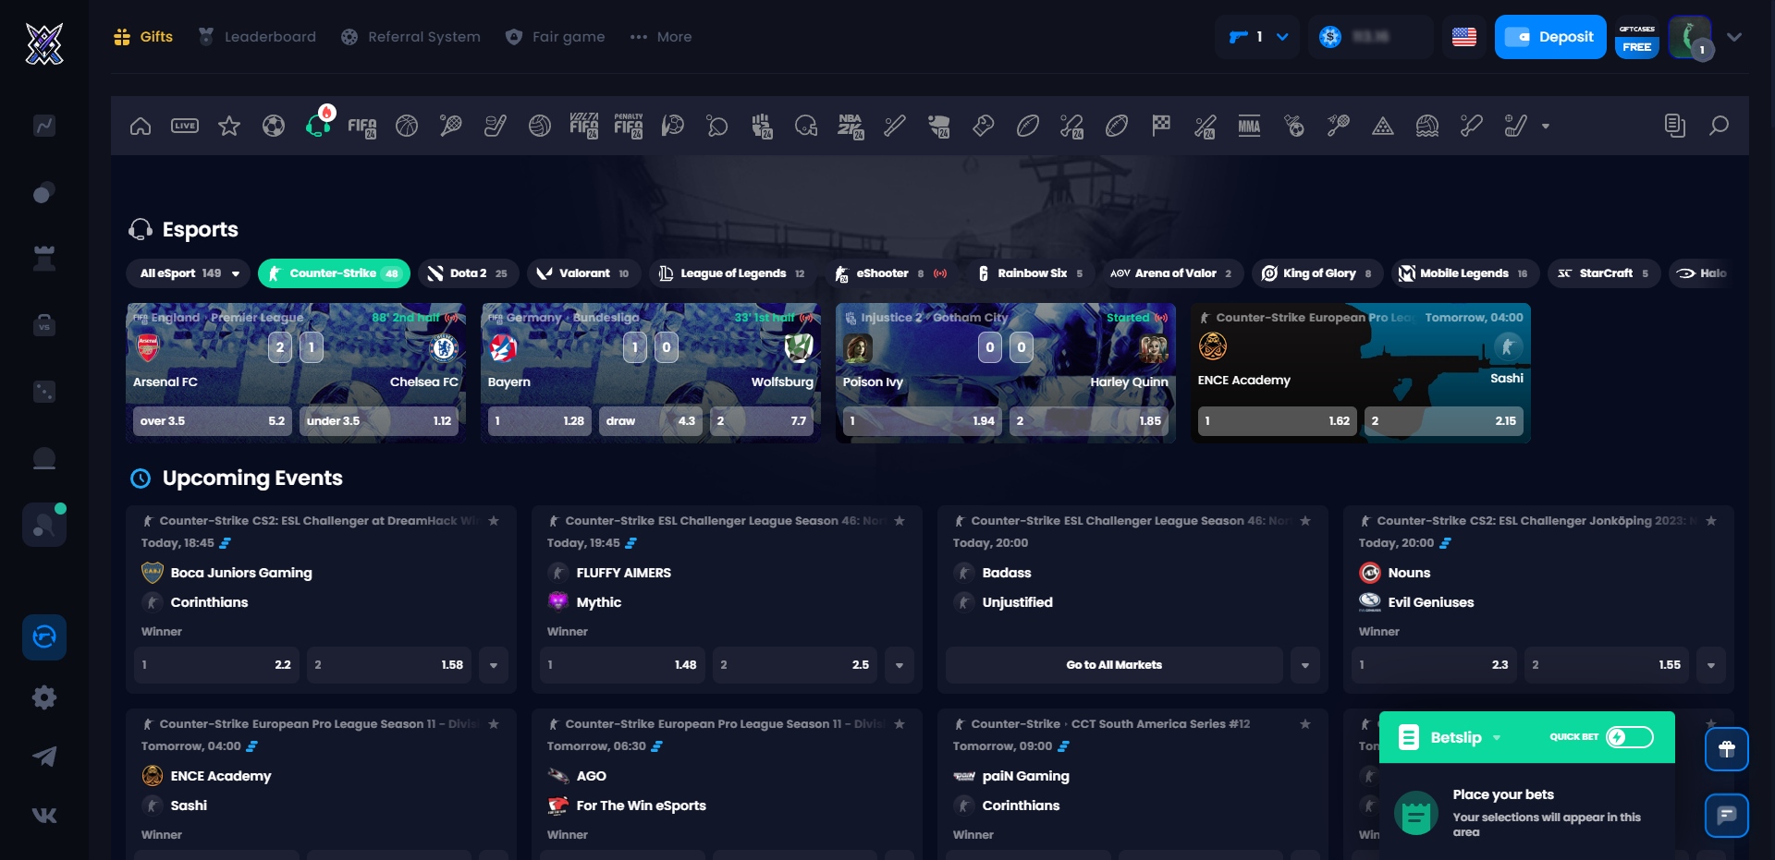Favorite the AGO vs For The Win event
The image size is (1775, 860).
point(900,724)
